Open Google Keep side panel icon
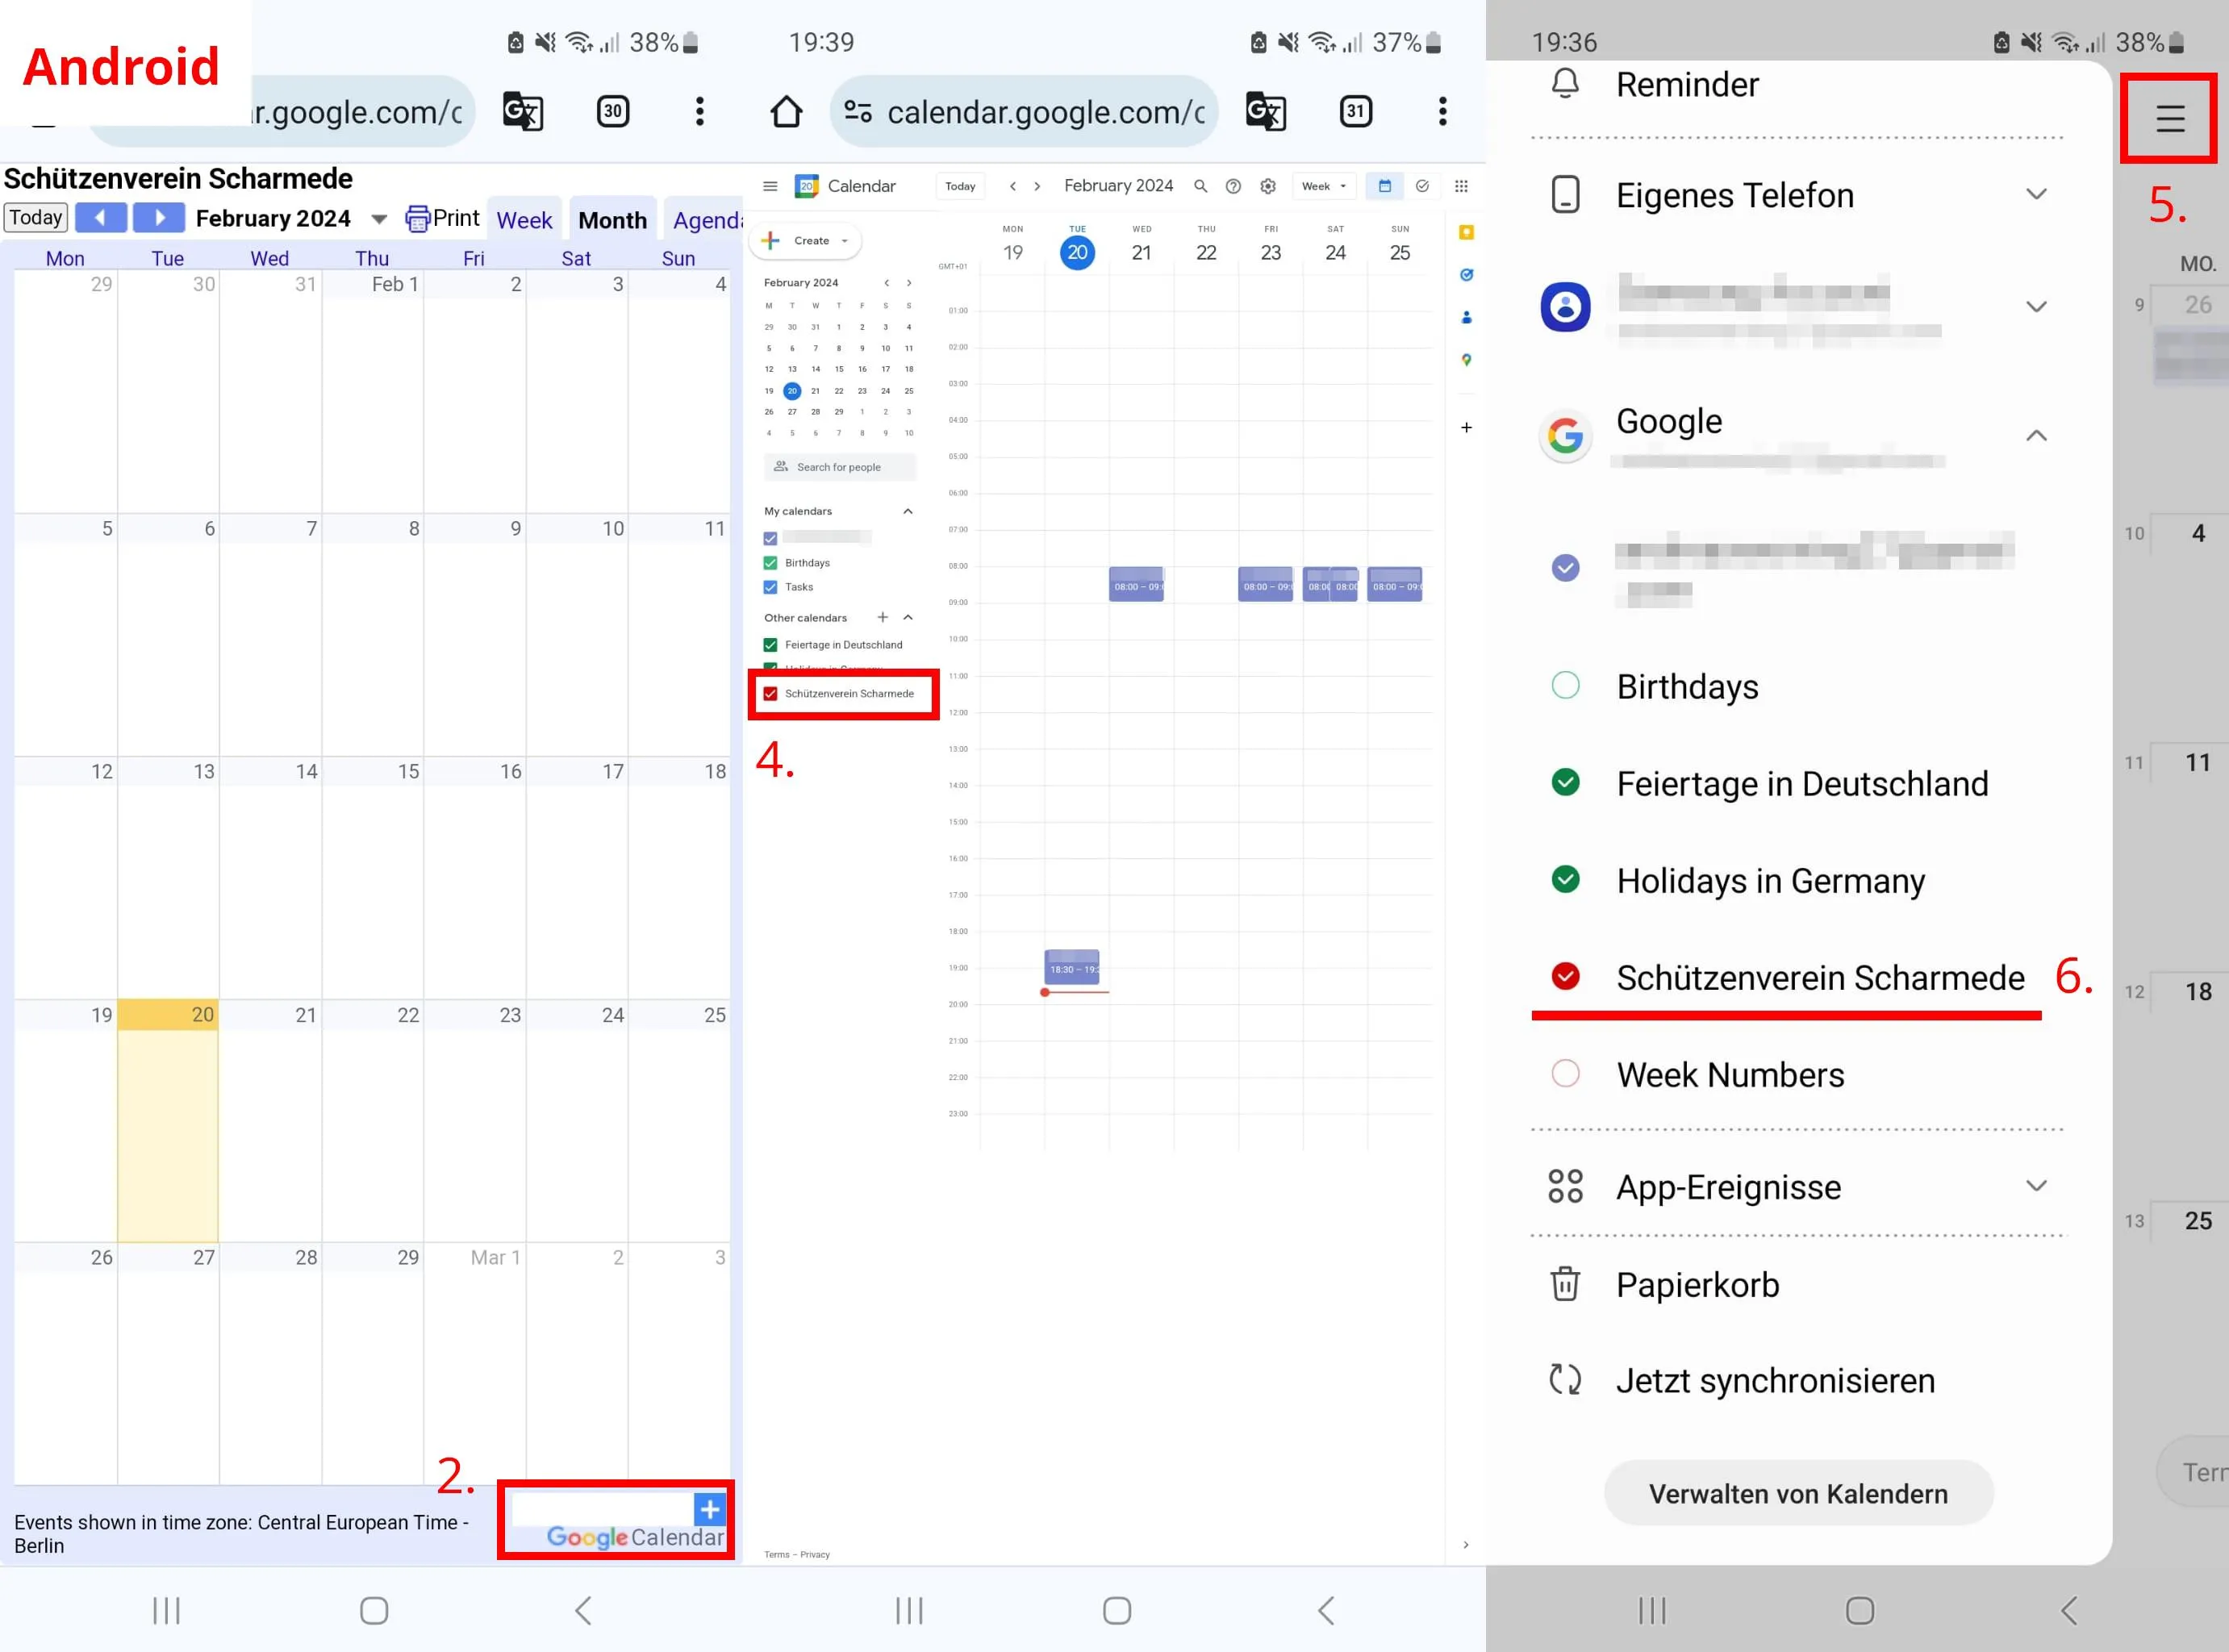This screenshot has height=1652, width=2229. (1466, 232)
